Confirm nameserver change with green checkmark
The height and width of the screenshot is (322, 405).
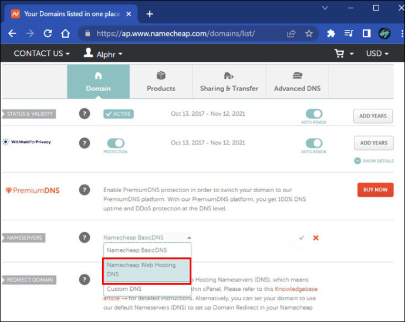pyautogui.click(x=302, y=237)
